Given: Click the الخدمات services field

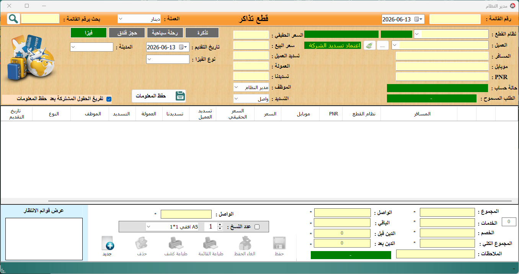Looking at the screenshot, I should (x=447, y=223).
